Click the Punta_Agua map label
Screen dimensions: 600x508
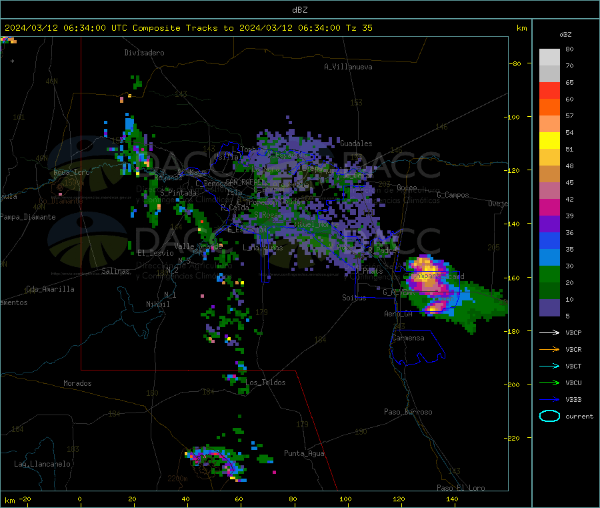(304, 454)
